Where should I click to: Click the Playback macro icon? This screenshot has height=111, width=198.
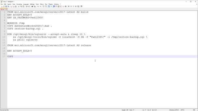click(x=74, y=6)
